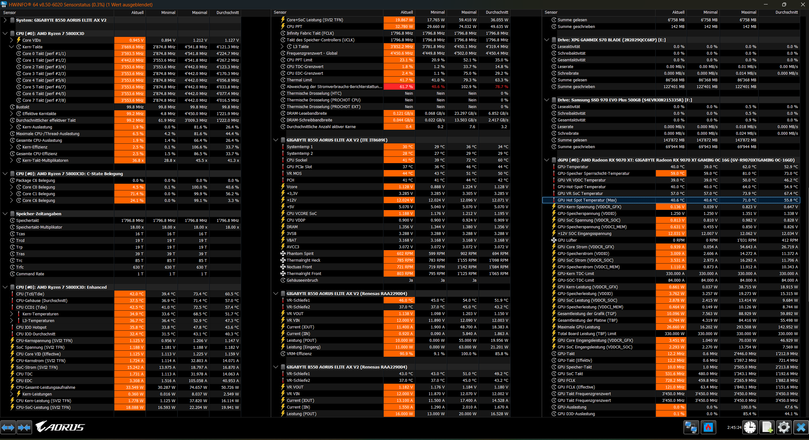Click the lightning icon beside Vcore

(x=283, y=187)
